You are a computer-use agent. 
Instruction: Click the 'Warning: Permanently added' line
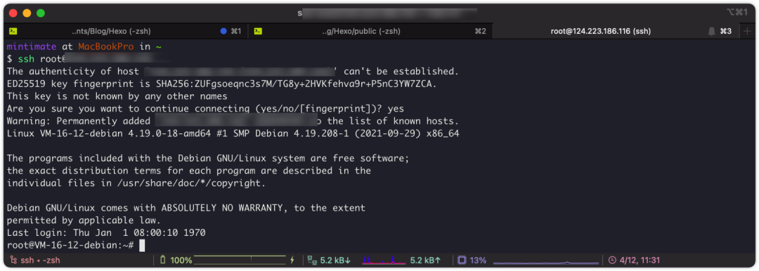tap(233, 121)
